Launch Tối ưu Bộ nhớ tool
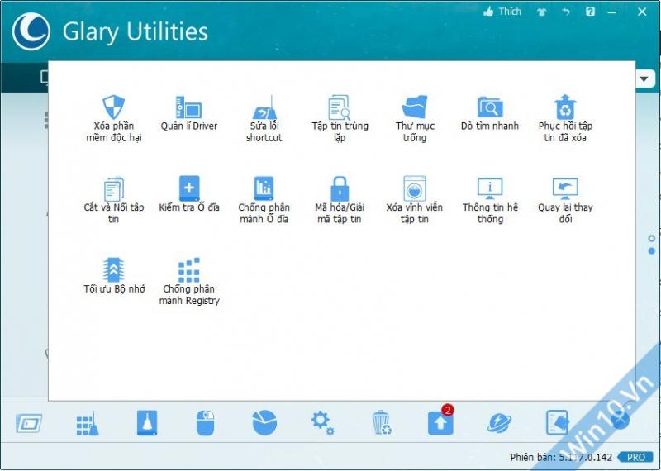This screenshot has height=471, width=661. 114,276
